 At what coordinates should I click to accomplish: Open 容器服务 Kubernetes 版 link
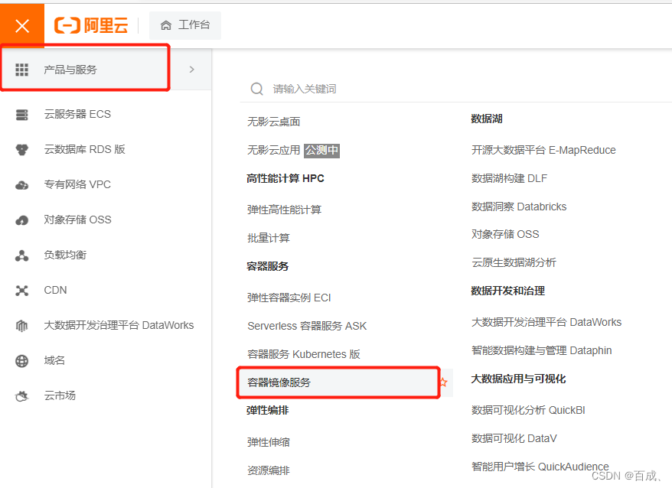[303, 354]
